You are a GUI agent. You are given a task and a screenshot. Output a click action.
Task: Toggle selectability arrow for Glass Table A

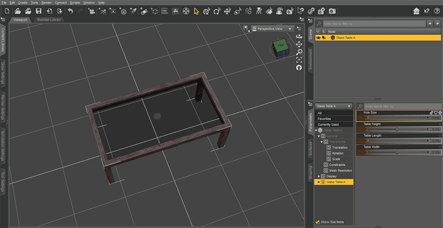324,38
